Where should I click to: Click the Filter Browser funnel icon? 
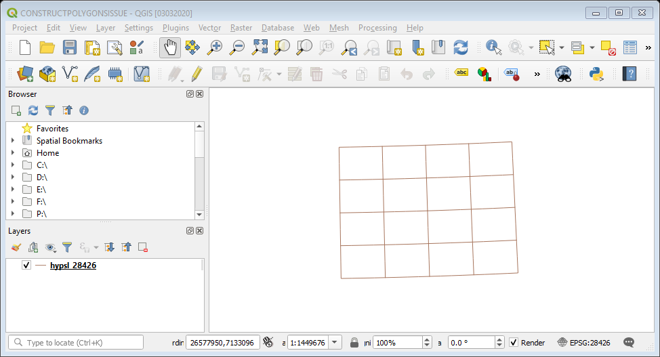(50, 110)
